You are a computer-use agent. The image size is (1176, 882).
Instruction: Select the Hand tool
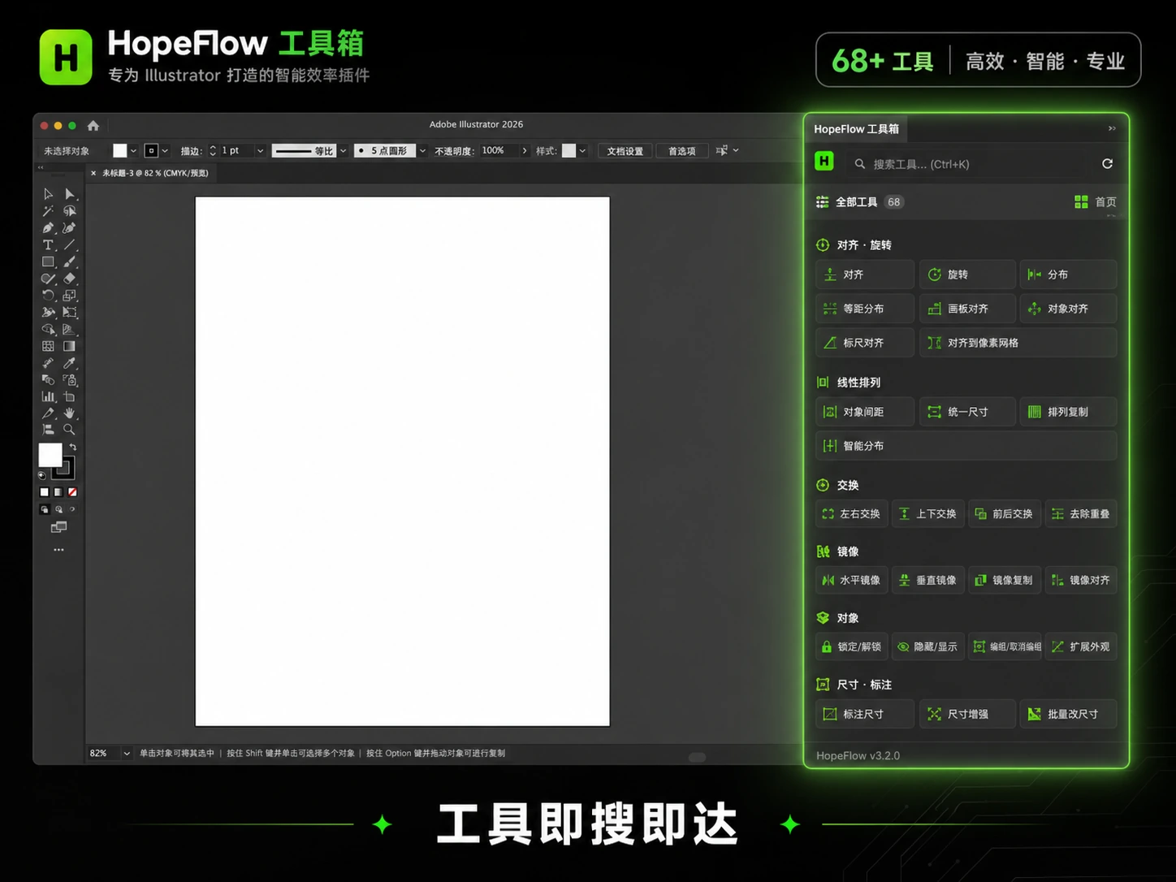click(70, 413)
